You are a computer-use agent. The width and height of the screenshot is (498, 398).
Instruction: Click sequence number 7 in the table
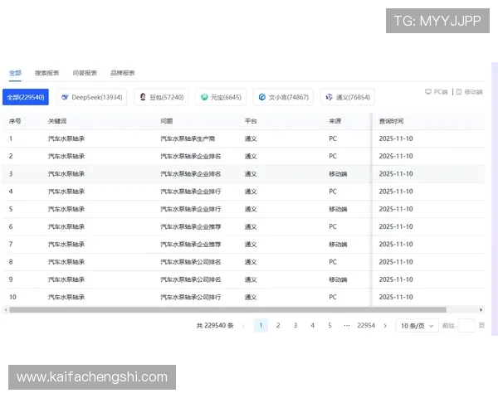click(x=11, y=245)
